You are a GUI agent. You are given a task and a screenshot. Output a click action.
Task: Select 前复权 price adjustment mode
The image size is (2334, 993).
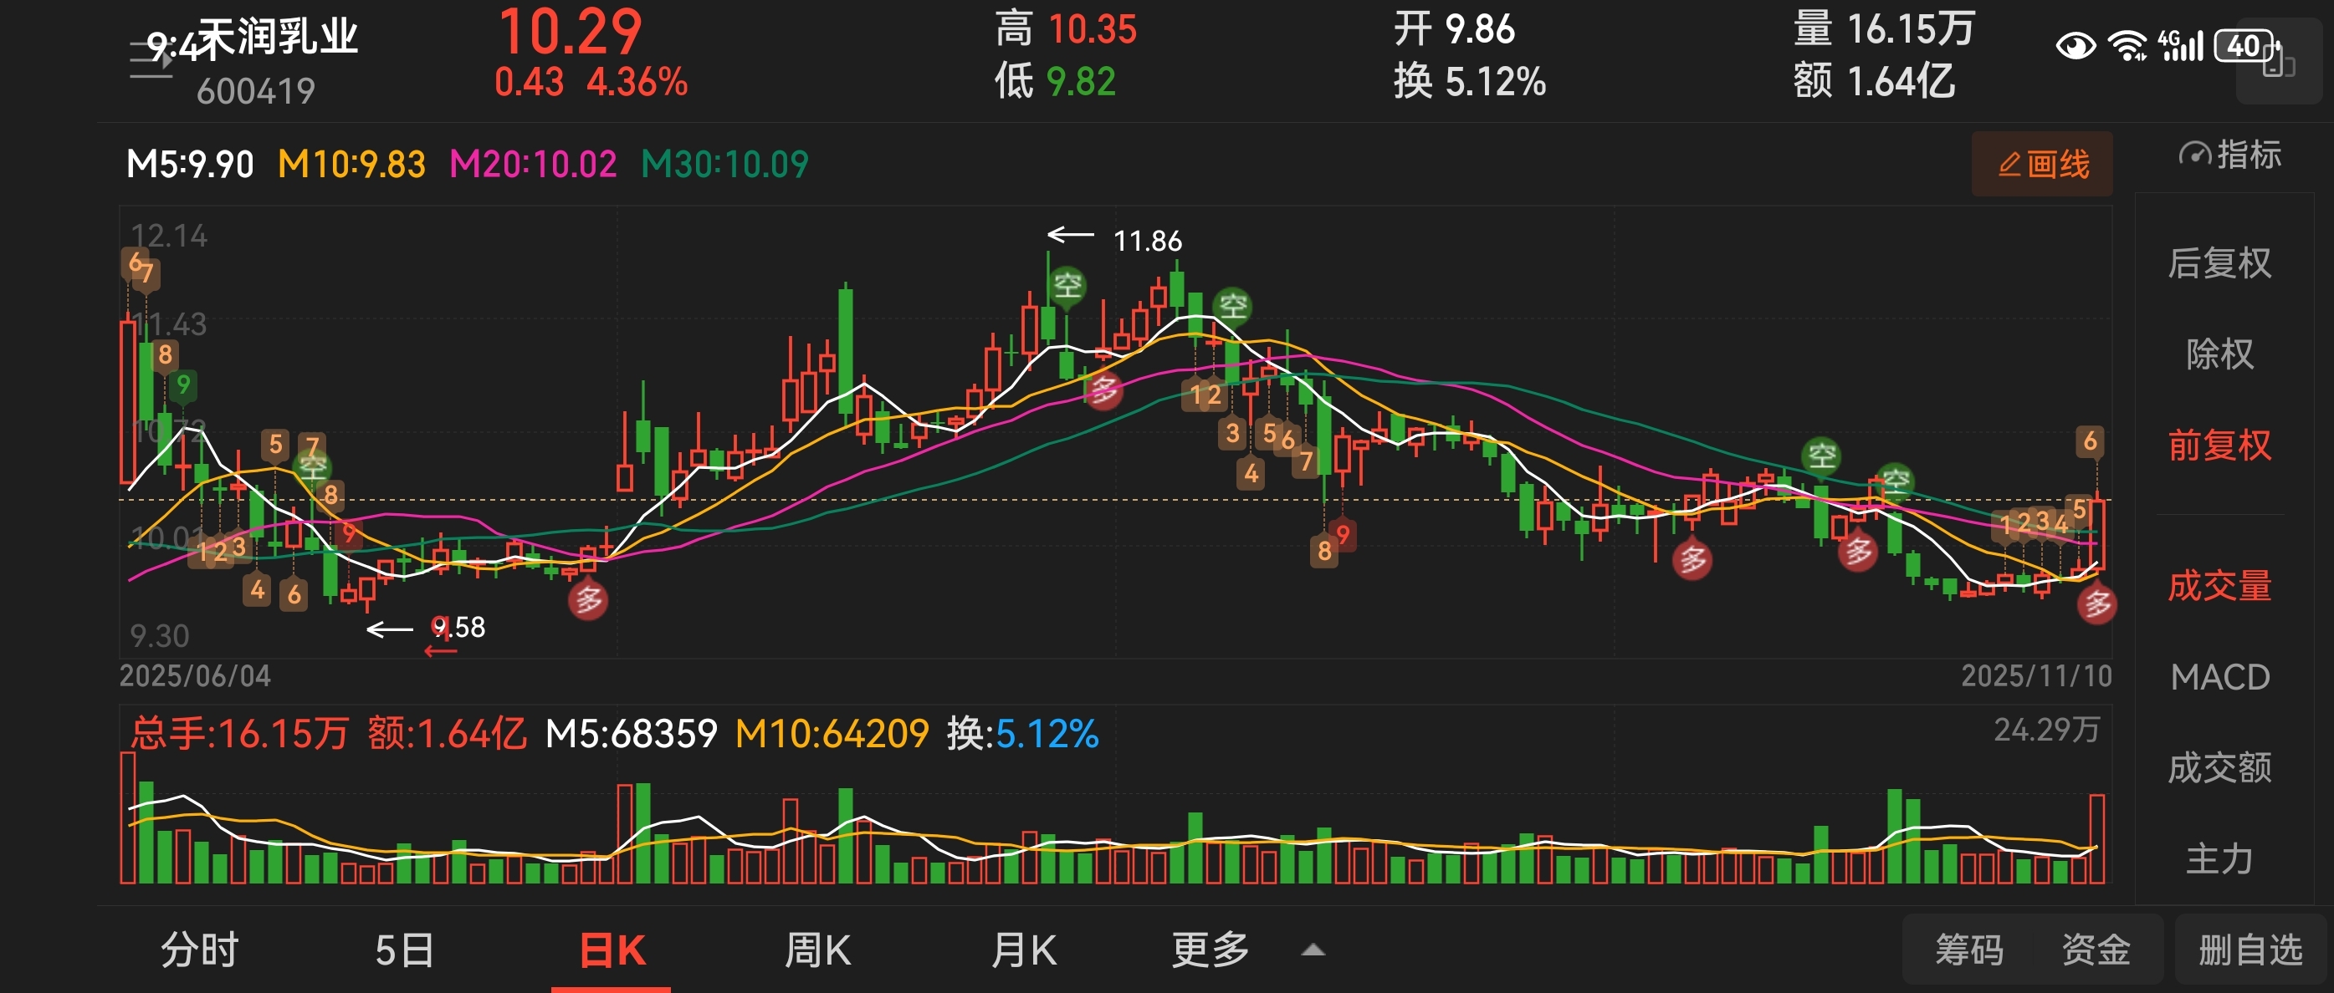pos(2219,446)
